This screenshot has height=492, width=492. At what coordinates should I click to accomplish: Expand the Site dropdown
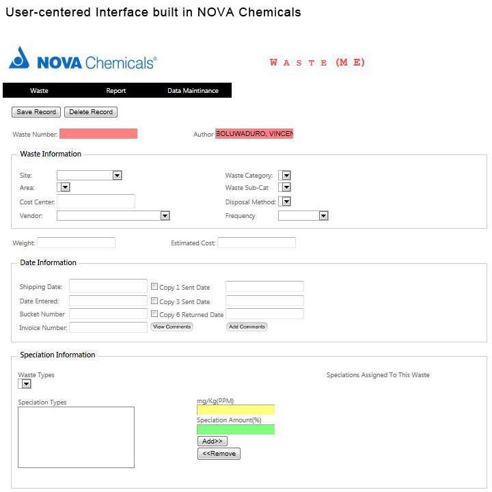(89, 176)
